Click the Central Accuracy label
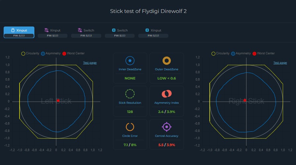 click(x=167, y=136)
